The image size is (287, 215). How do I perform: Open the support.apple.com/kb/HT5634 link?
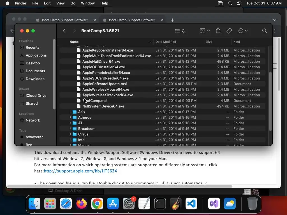pyautogui.click(x=80, y=171)
